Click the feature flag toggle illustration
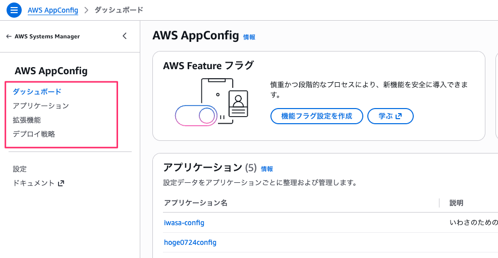Screen dimensions: 498x258 (x=195, y=116)
